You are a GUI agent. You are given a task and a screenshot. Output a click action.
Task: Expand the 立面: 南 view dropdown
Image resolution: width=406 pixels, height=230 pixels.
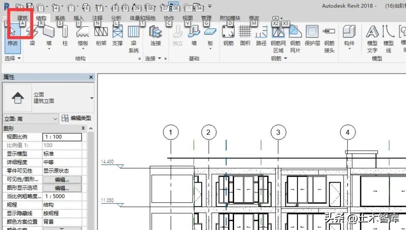tap(55, 118)
